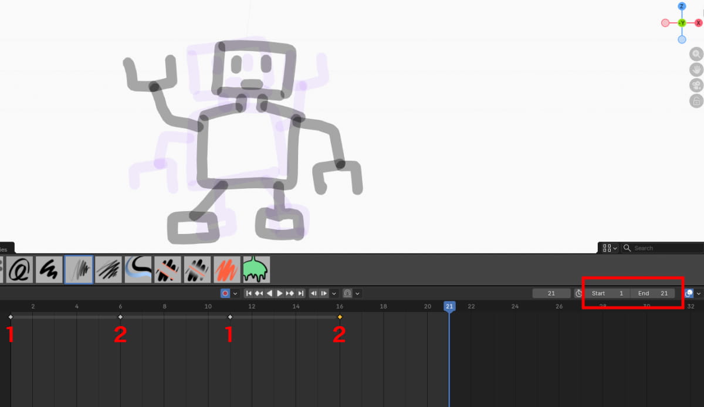Toggle the camera view icon
Viewport: 704px width, 407px height.
[696, 86]
